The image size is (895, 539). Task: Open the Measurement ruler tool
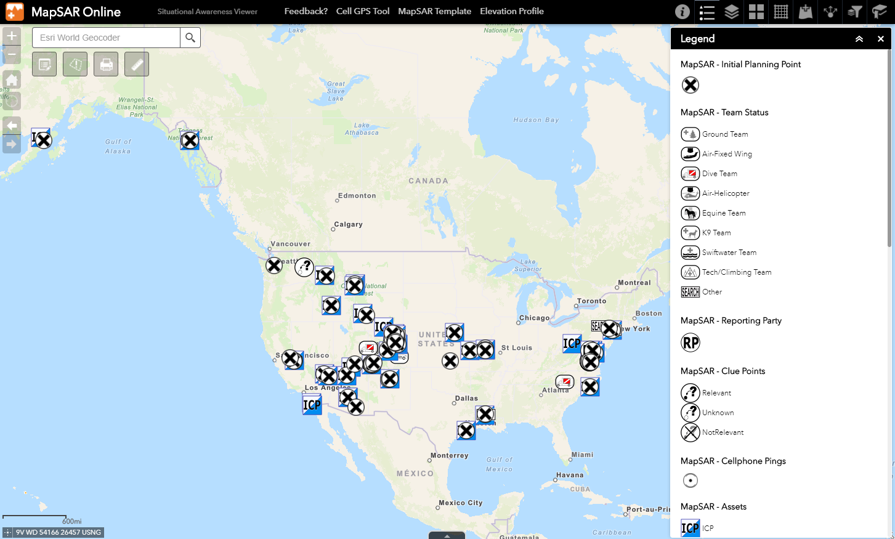click(137, 64)
